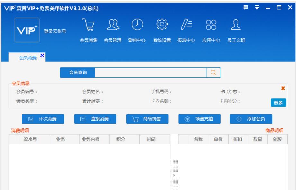Click 登录云账号 link

point(55,31)
